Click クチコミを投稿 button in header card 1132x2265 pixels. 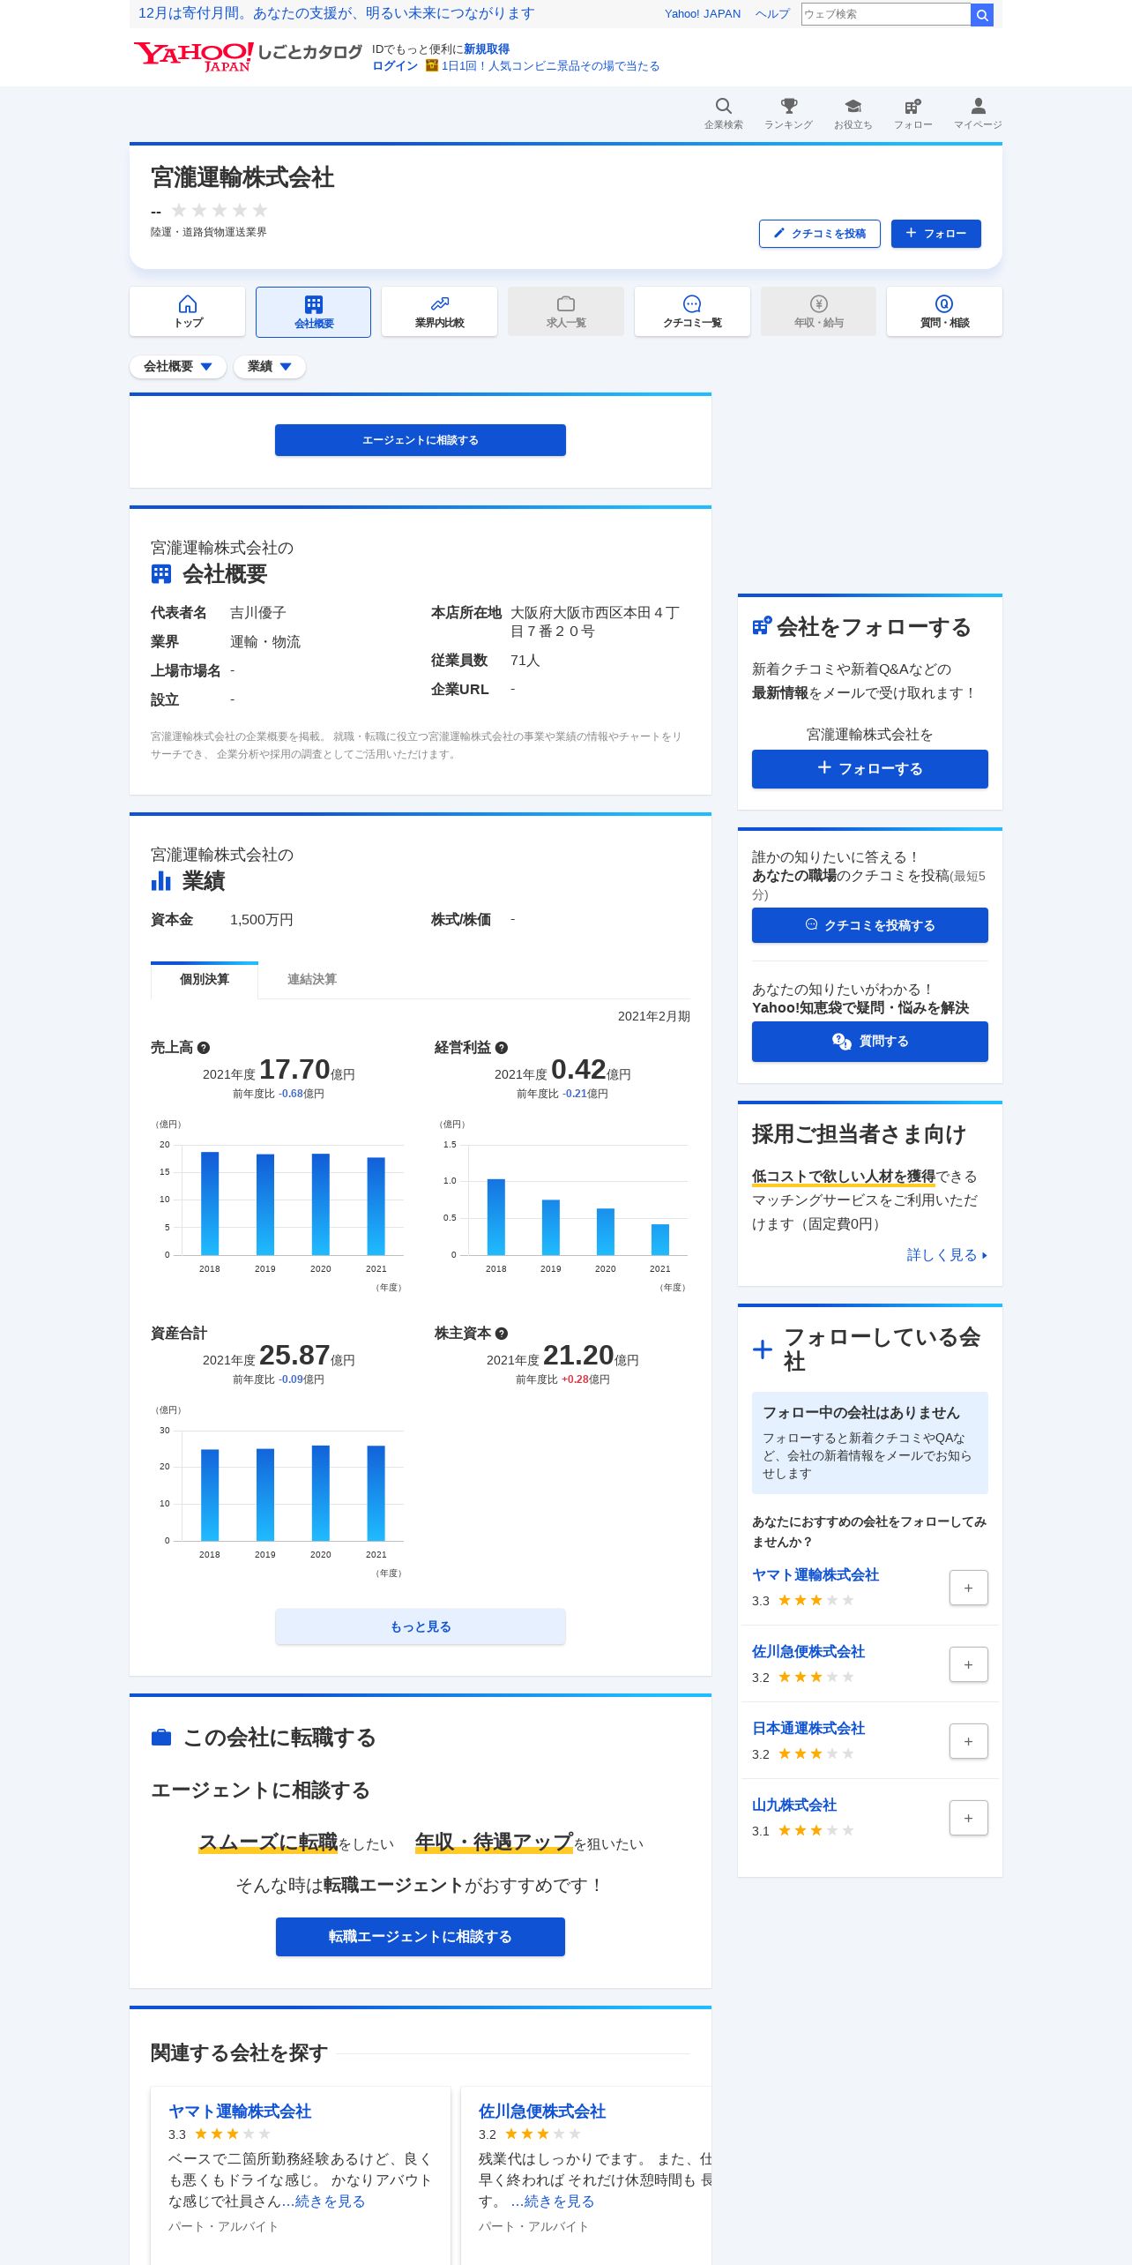[x=820, y=234]
